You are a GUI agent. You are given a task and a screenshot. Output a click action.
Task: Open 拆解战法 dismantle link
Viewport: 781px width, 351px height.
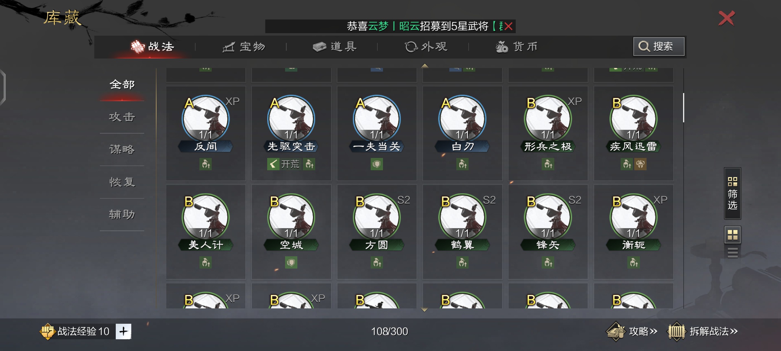702,331
